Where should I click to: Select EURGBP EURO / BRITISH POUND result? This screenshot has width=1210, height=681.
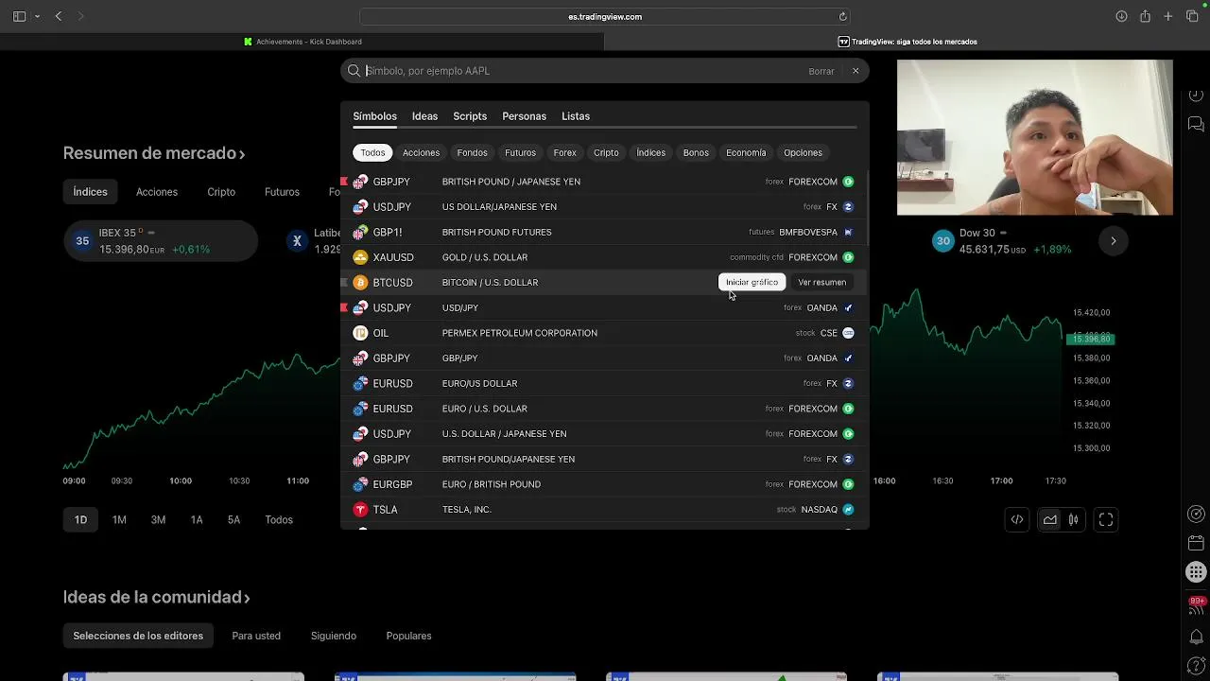tap(604, 484)
